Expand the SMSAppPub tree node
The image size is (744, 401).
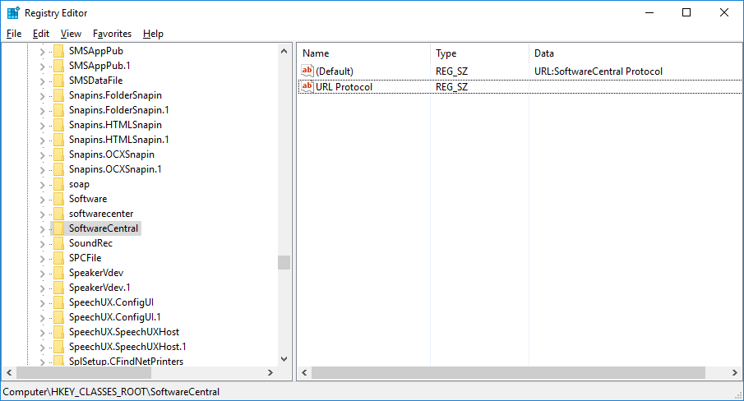pos(43,51)
